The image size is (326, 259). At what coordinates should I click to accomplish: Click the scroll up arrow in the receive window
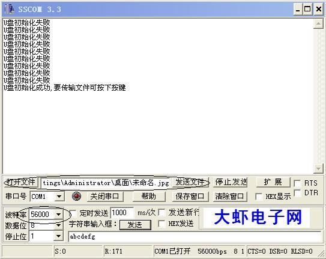pyautogui.click(x=318, y=23)
